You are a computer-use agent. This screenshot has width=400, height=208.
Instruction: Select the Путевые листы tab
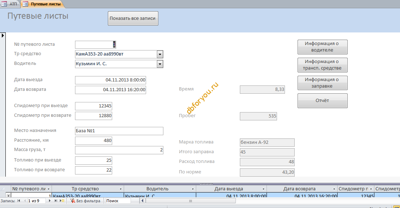pos(42,4)
